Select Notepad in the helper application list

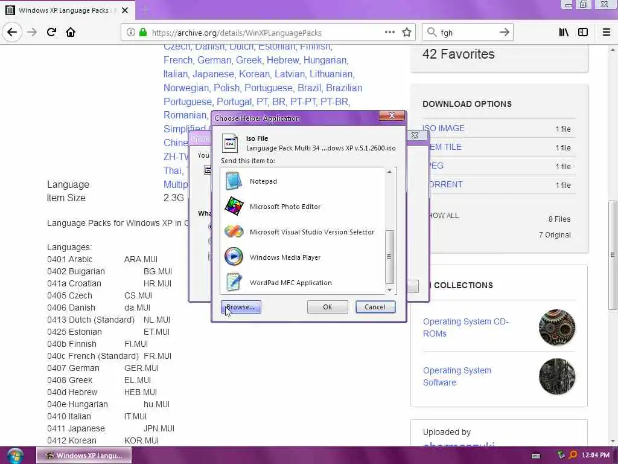[302, 181]
